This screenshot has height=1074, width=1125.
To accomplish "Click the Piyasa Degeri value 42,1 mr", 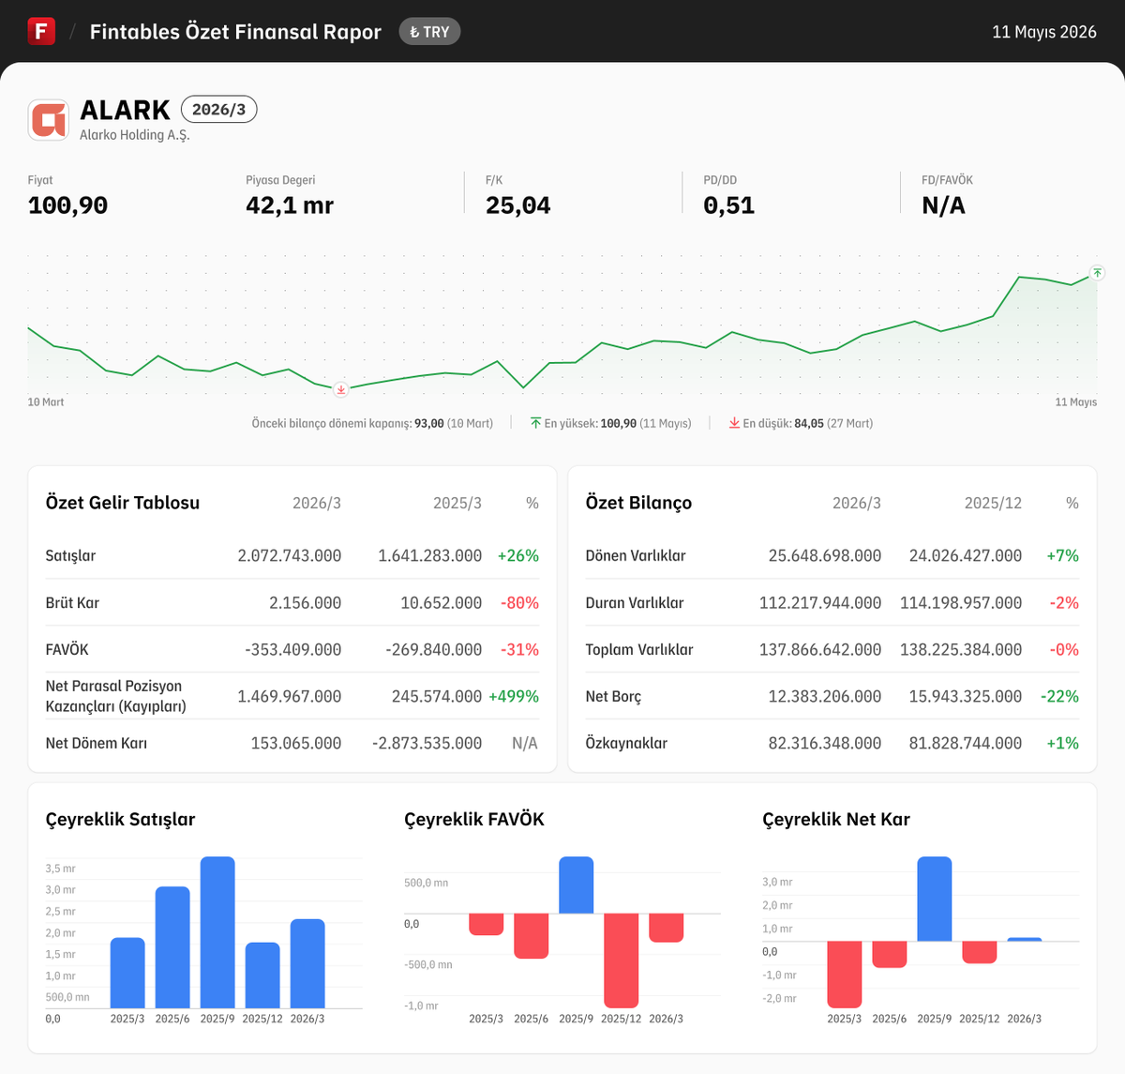I will (290, 205).
